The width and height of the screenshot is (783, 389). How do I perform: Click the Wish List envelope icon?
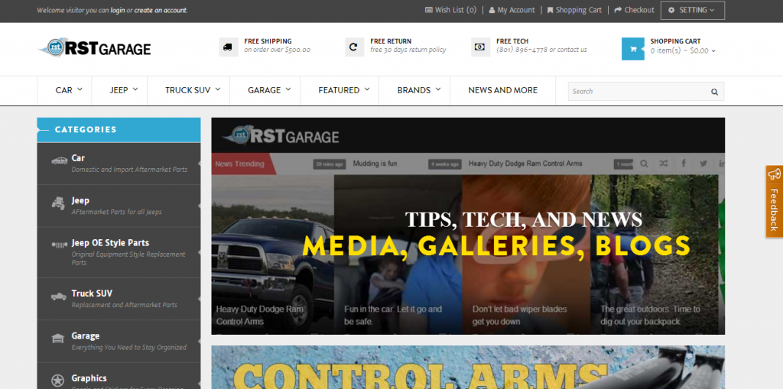click(428, 10)
